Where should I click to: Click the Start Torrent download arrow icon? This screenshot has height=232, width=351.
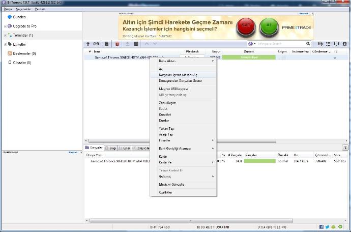(127, 44)
